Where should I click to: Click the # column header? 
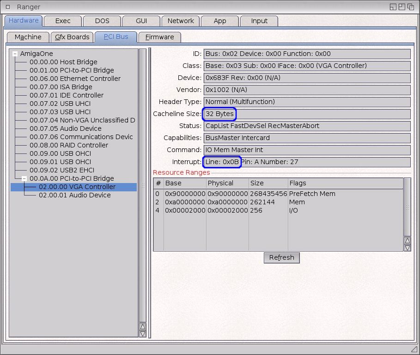coord(158,183)
